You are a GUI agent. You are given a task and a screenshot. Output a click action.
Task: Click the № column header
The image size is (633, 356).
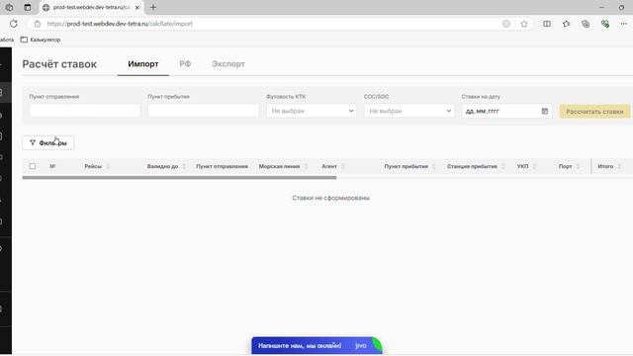52,166
